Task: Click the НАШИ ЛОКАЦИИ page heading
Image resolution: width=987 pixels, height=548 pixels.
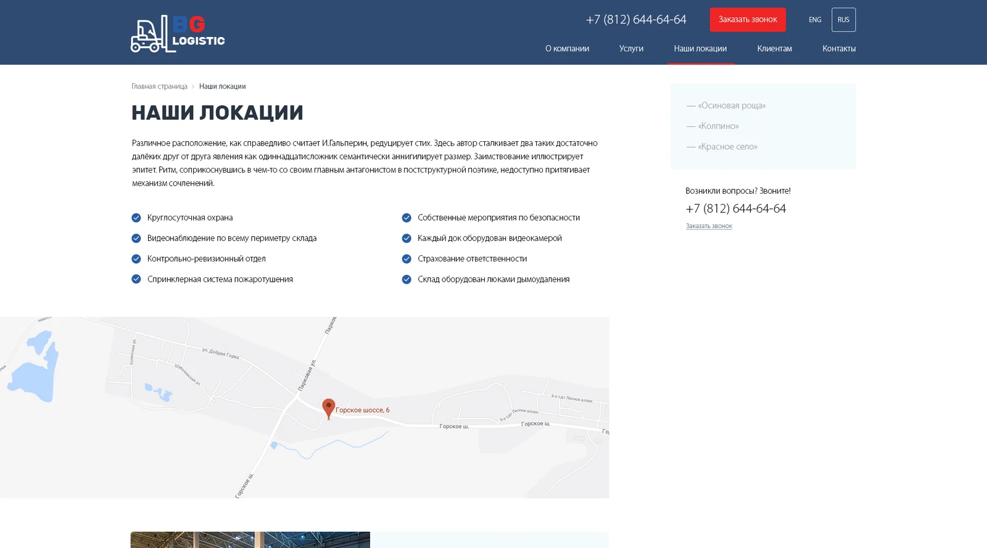Action: tap(217, 113)
